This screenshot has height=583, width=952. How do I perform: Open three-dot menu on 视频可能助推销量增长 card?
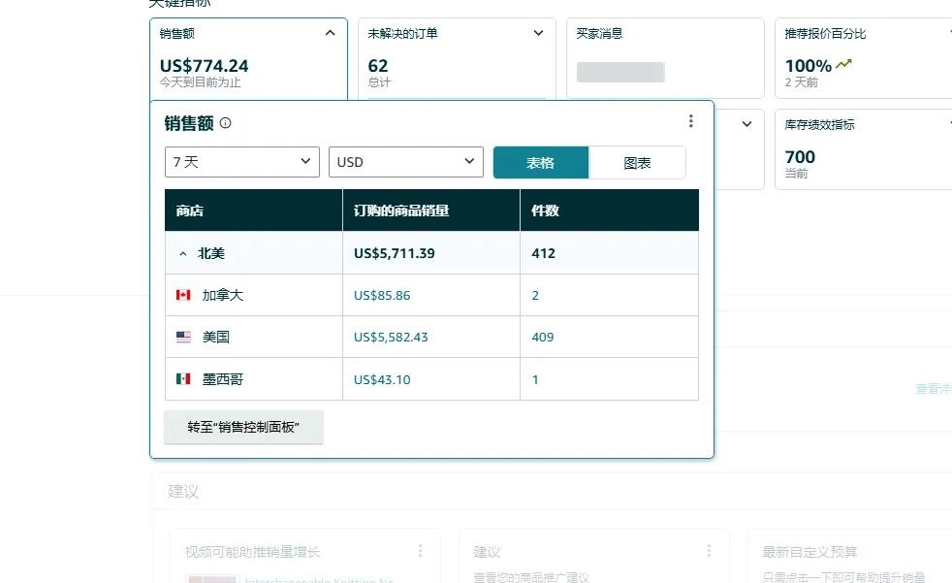[x=420, y=551]
